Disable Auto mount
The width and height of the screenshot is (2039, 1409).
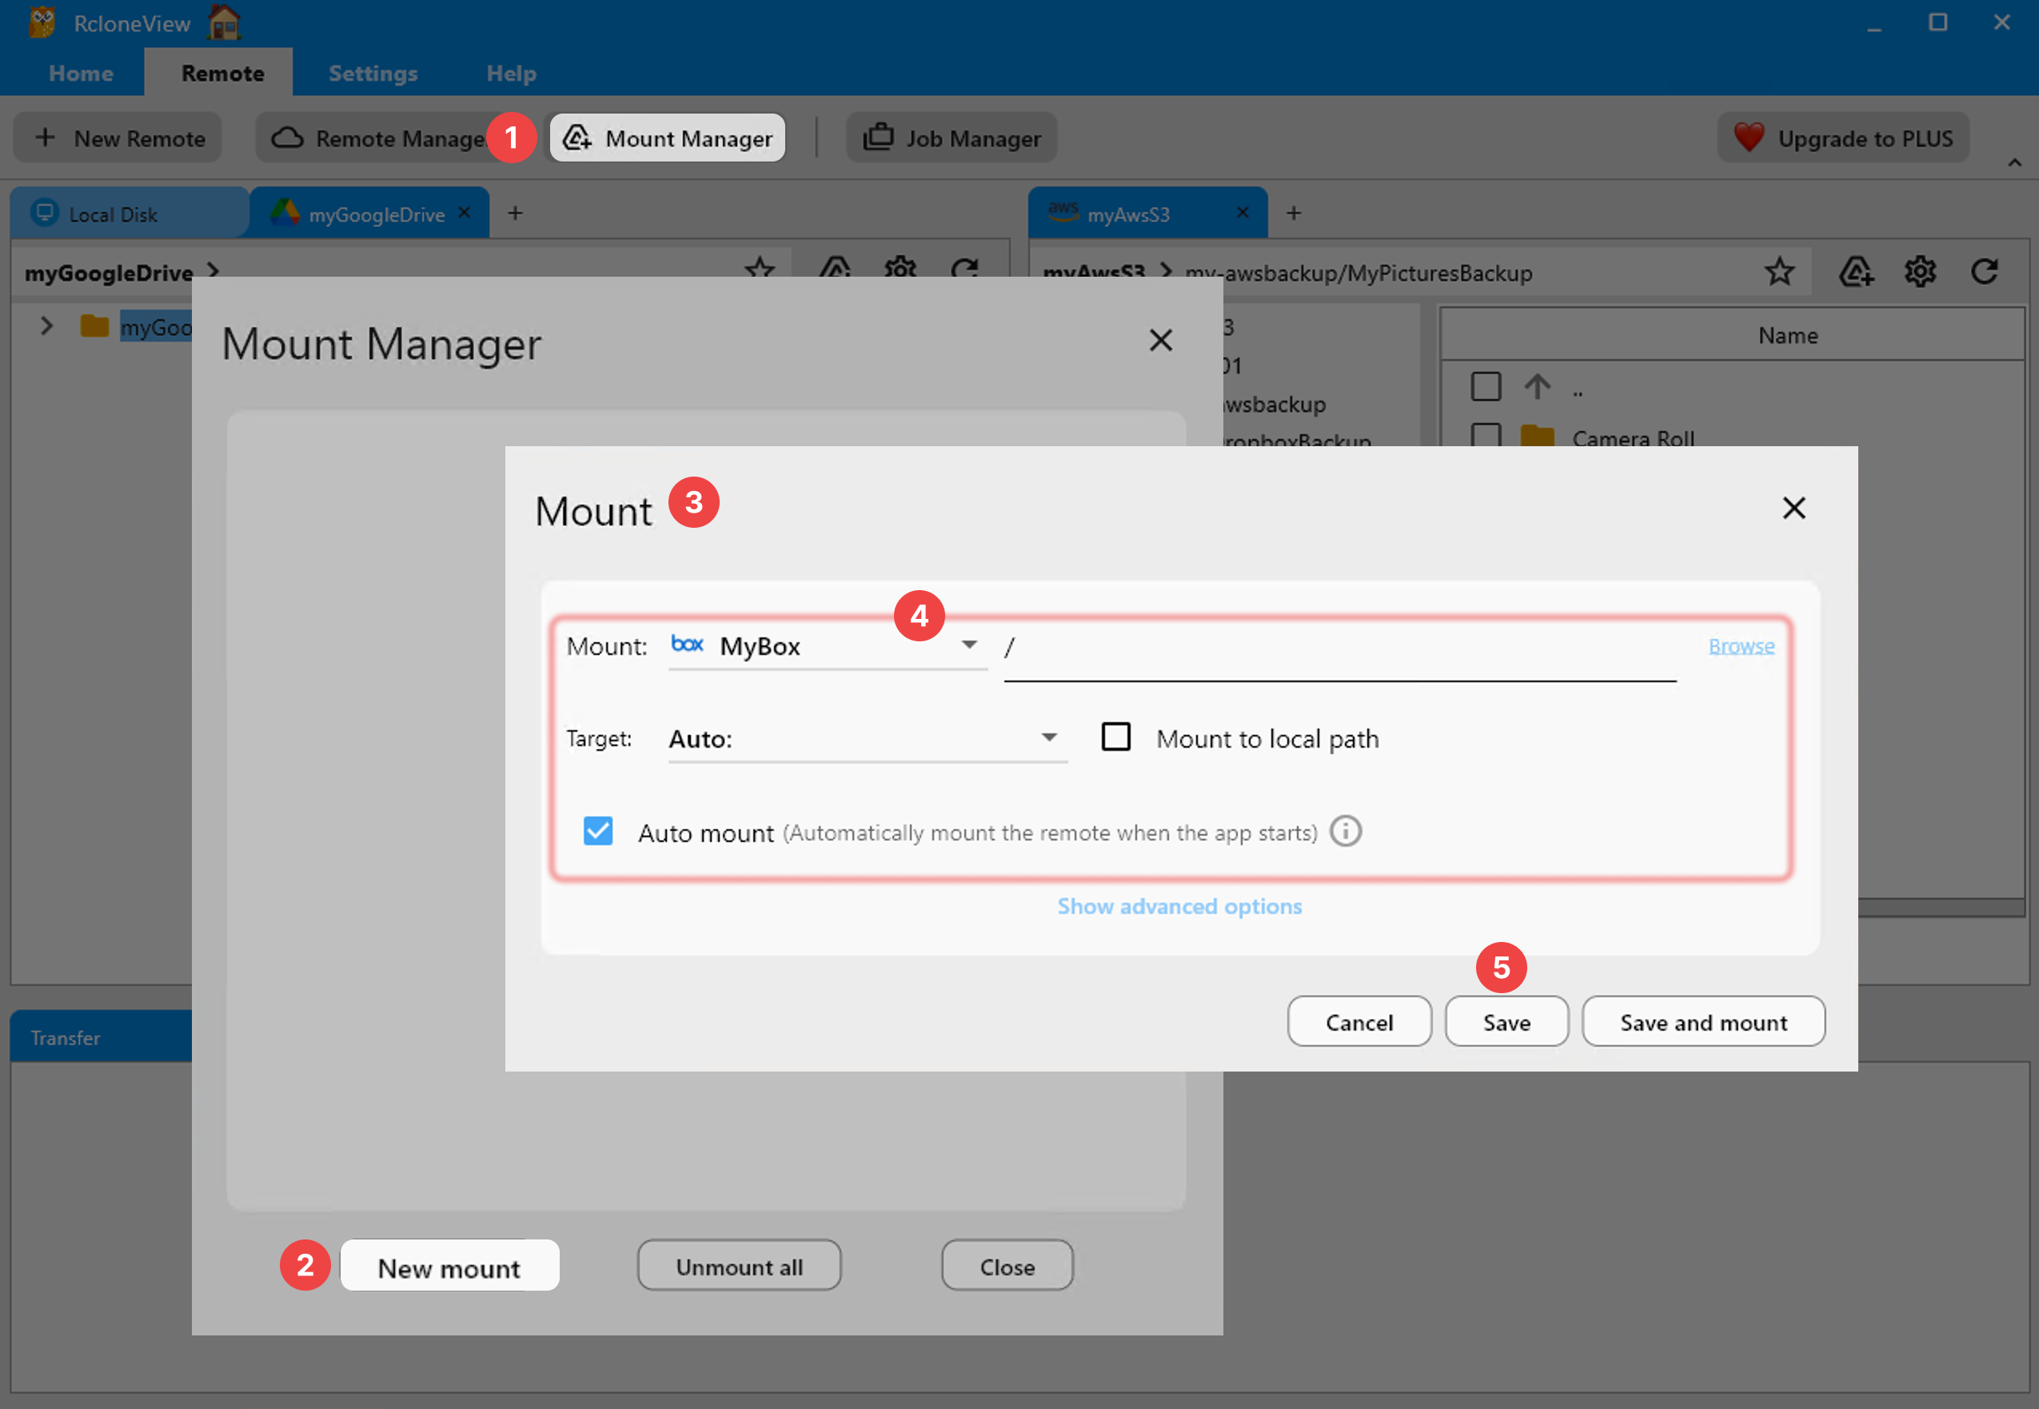tap(597, 831)
